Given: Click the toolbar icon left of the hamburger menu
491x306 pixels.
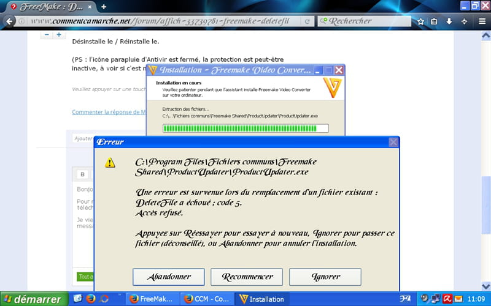Looking at the screenshot, I should pyautogui.click(x=465, y=21).
